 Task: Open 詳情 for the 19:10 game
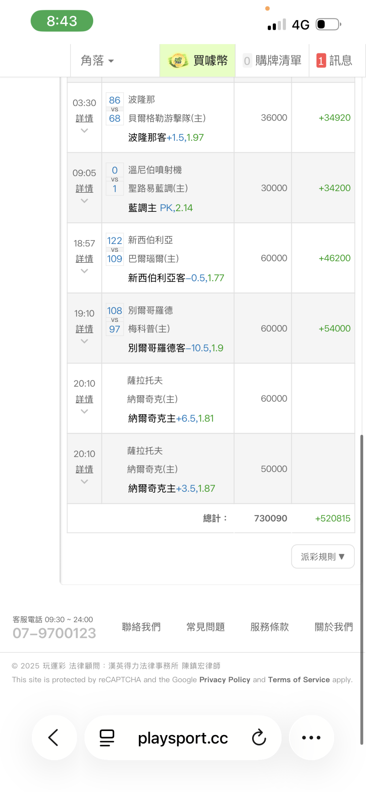[x=84, y=329]
